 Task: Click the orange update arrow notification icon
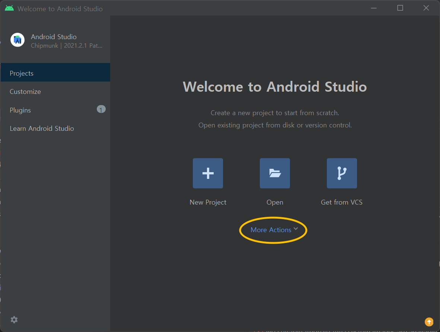(x=429, y=322)
